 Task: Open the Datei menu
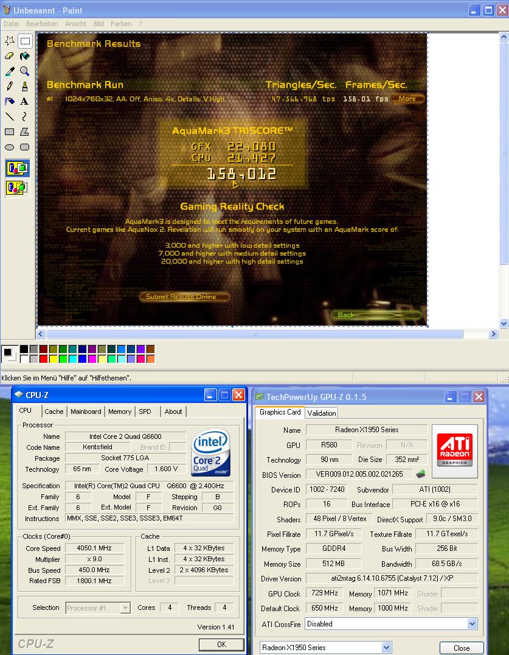coord(12,24)
